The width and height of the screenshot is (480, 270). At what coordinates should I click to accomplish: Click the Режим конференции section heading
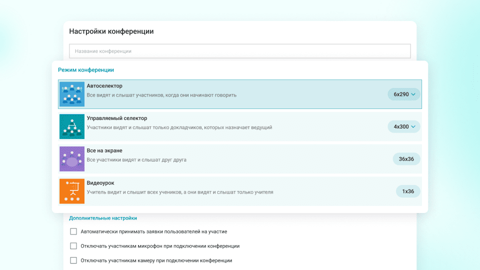pyautogui.click(x=86, y=70)
